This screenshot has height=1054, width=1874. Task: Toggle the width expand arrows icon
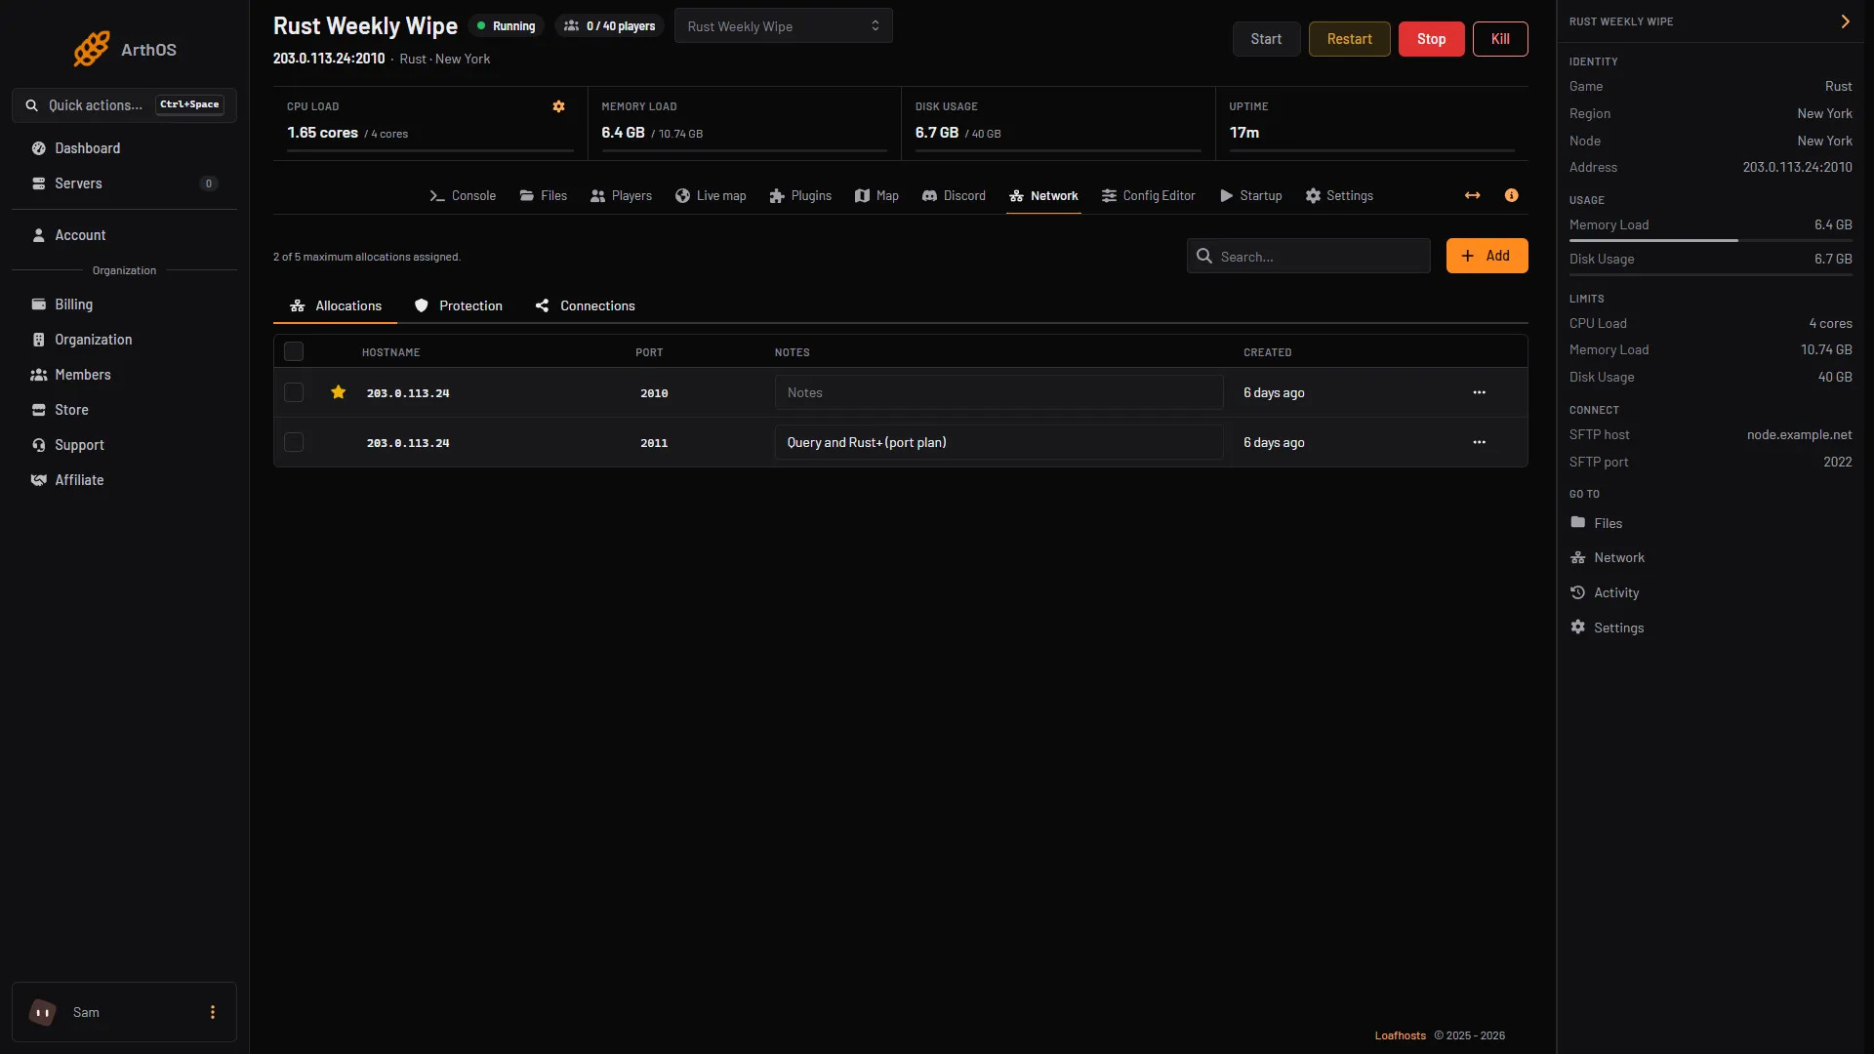tap(1472, 195)
